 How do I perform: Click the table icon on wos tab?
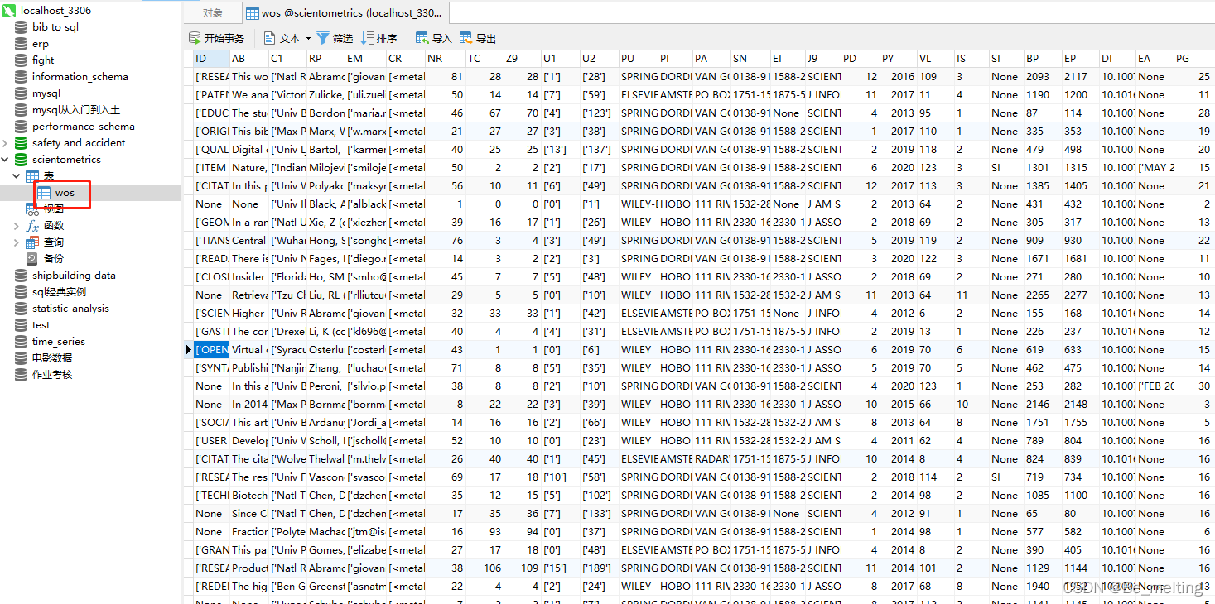(x=253, y=13)
